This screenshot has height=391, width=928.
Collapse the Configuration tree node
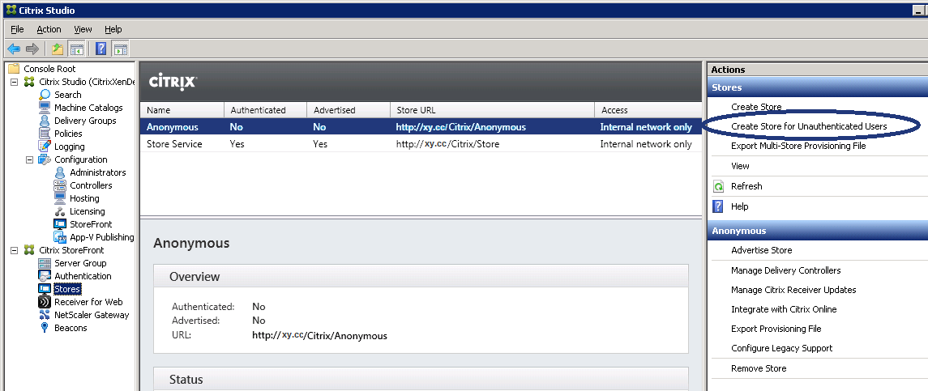click(x=30, y=159)
